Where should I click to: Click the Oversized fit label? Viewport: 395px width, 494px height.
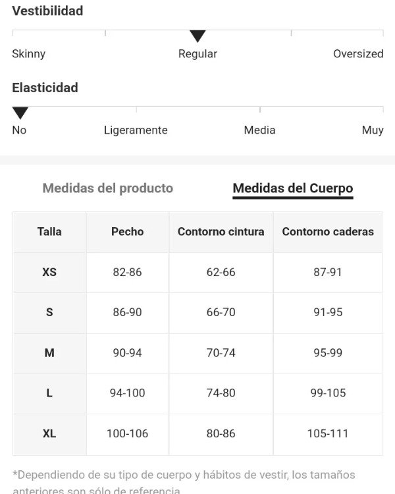358,54
